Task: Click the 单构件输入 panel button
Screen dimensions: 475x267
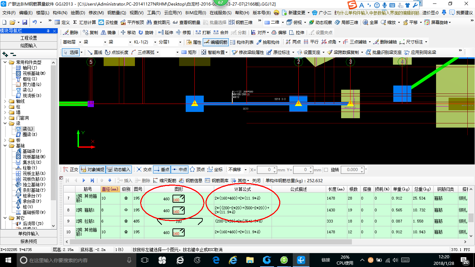Action: [29, 234]
